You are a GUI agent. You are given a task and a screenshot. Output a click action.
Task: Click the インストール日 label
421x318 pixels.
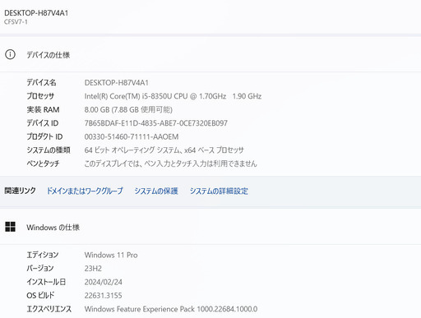click(x=46, y=282)
